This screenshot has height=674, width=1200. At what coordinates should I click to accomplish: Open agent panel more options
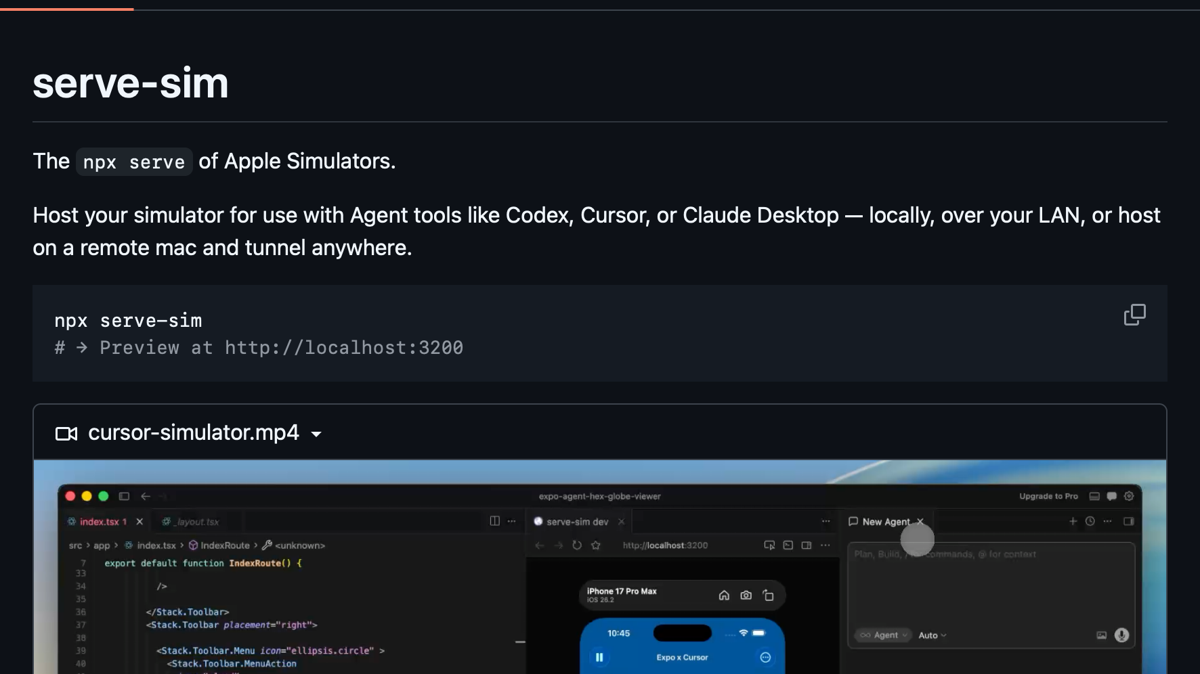pos(1107,521)
